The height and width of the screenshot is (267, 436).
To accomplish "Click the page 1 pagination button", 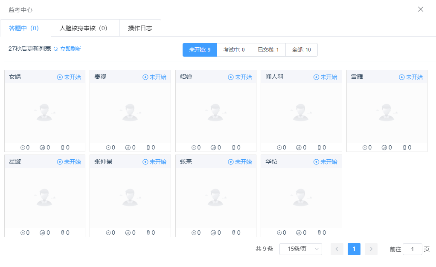I will pyautogui.click(x=354, y=249).
